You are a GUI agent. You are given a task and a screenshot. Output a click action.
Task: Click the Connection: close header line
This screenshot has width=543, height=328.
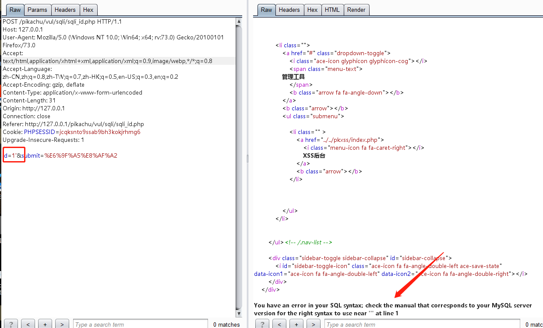26,116
